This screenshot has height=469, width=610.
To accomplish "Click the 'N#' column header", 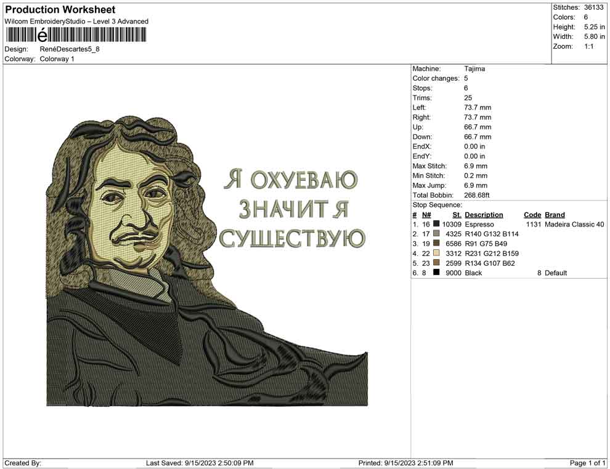I will 426,214.
